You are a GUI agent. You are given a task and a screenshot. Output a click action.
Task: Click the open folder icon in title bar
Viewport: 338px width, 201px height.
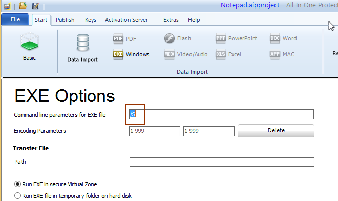(x=23, y=6)
